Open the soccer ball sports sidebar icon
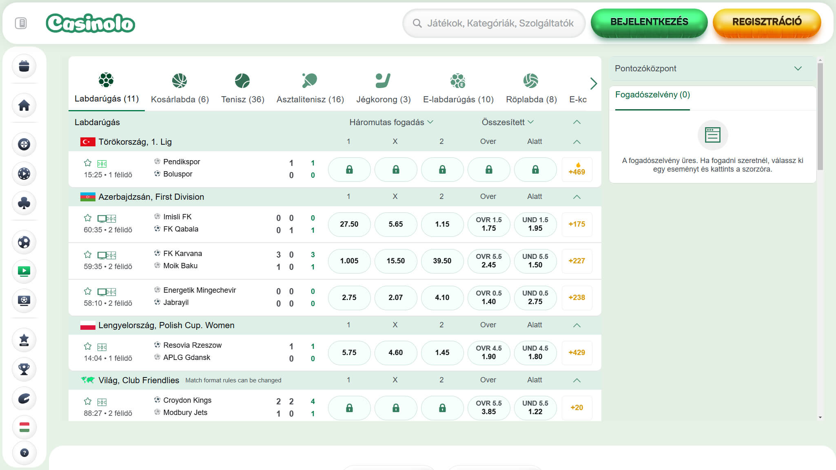The width and height of the screenshot is (836, 470). 24,242
